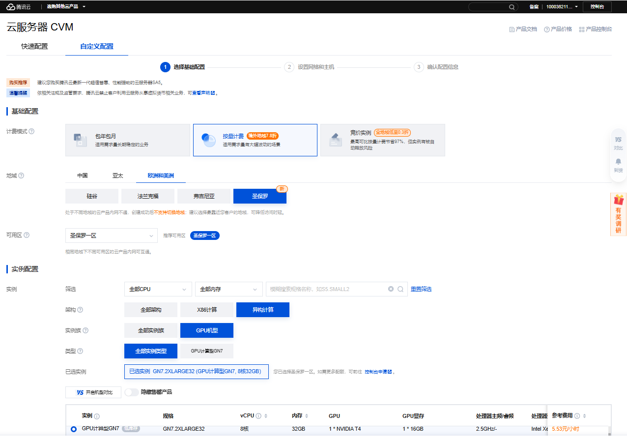Click the 重置筛选 link

[421, 289]
